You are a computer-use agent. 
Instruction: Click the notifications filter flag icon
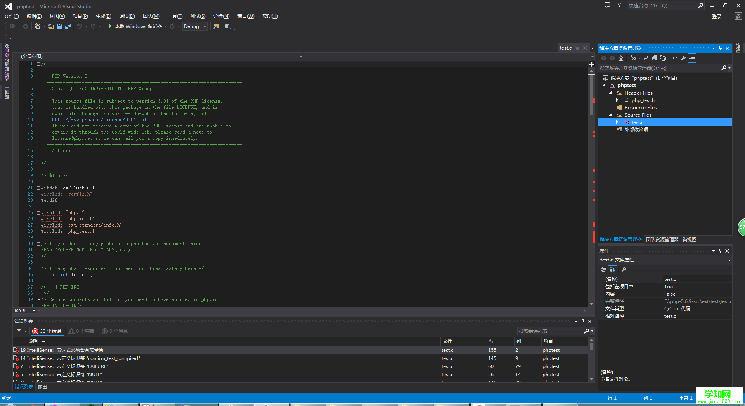[619, 5]
